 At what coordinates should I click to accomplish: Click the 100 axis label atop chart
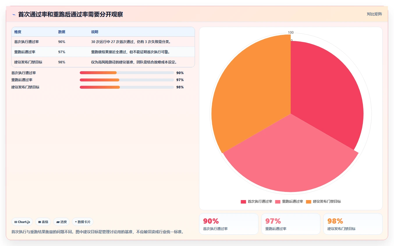point(291,33)
